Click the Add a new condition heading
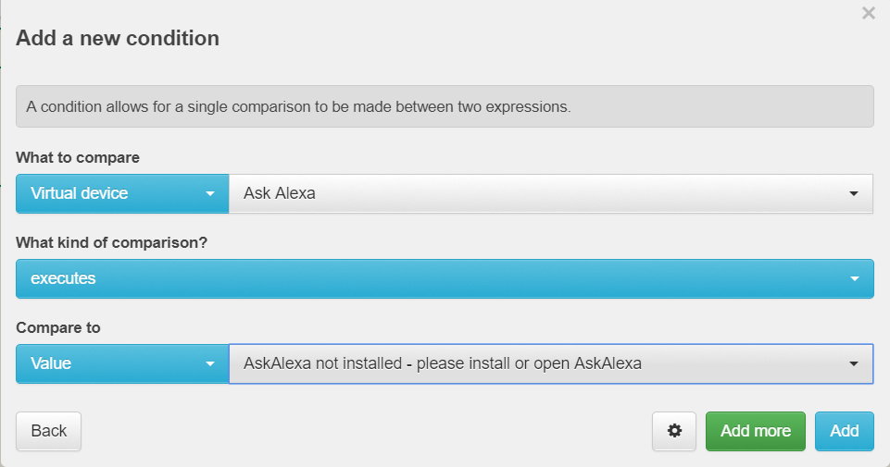 [x=118, y=38]
